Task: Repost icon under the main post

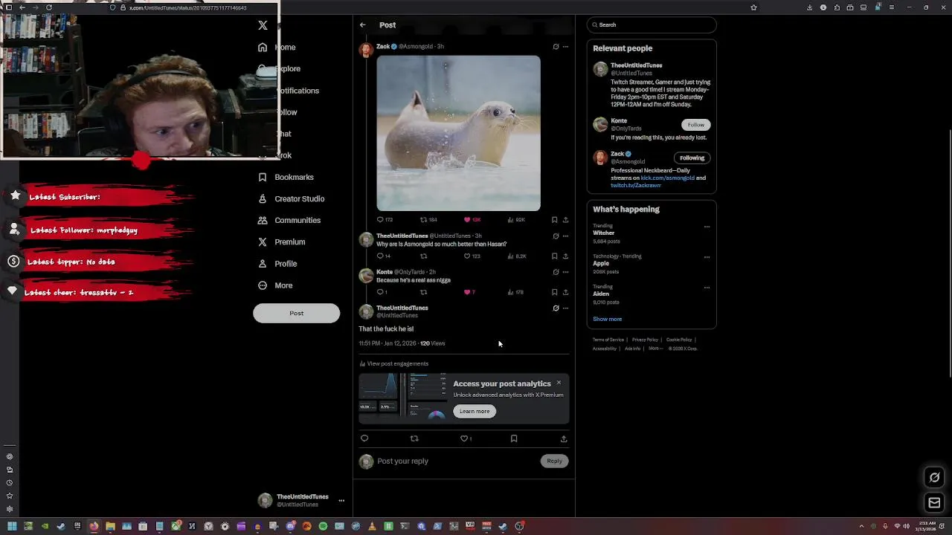Action: 414,439
